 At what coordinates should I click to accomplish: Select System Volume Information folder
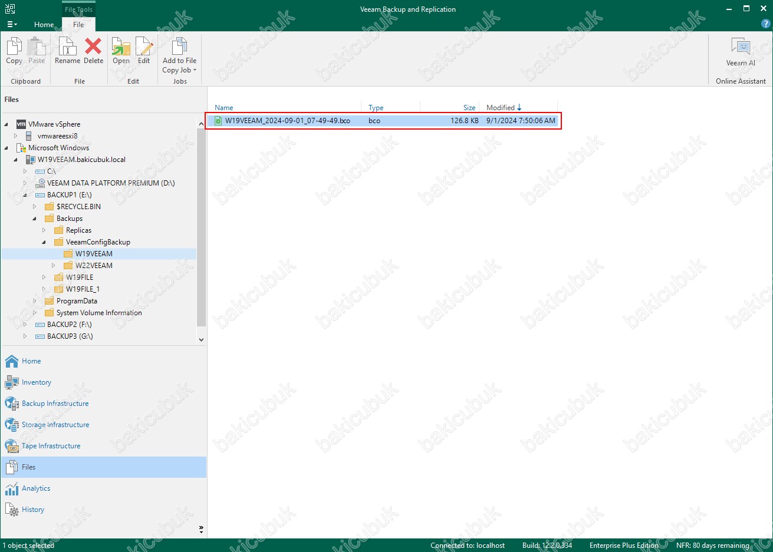click(x=99, y=313)
